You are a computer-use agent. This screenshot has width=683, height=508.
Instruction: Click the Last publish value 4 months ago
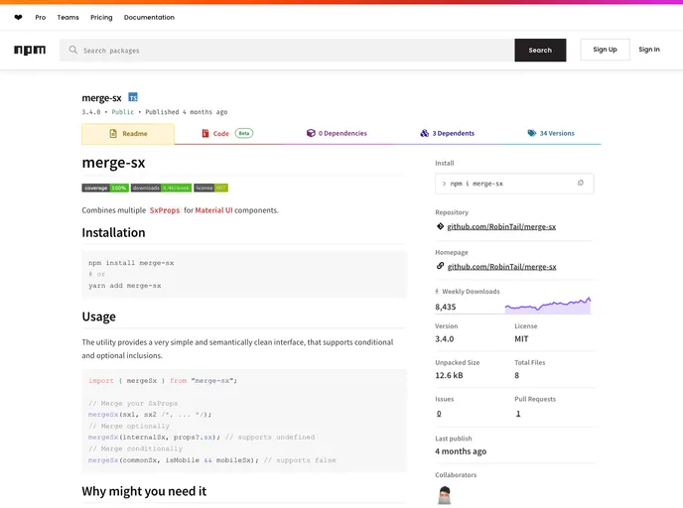[x=461, y=451]
